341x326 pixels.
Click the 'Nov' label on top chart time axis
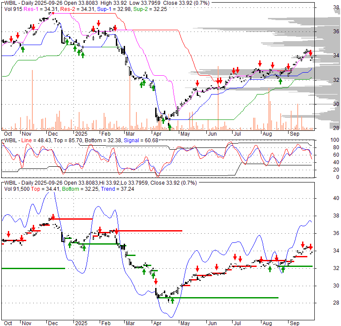27,134
